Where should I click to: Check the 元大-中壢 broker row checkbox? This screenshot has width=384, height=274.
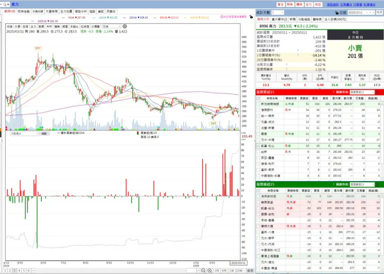258,140
